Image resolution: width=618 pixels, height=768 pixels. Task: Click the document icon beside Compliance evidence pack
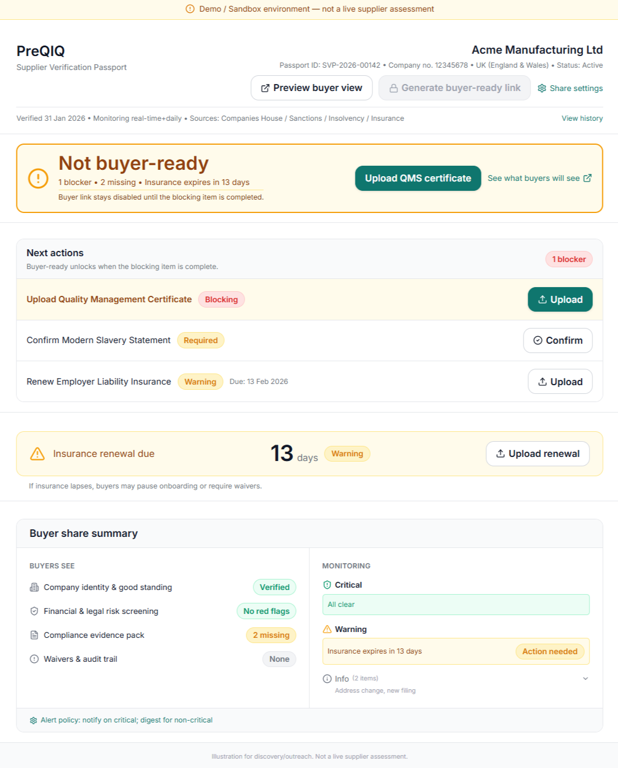(34, 635)
